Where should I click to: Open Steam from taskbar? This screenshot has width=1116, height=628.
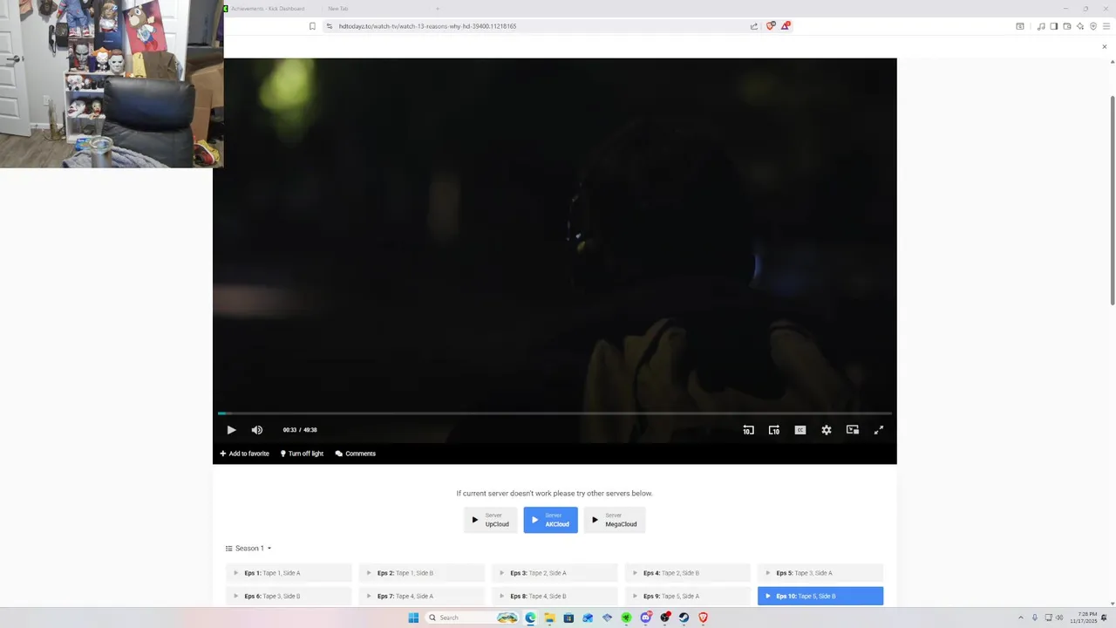[x=684, y=618]
